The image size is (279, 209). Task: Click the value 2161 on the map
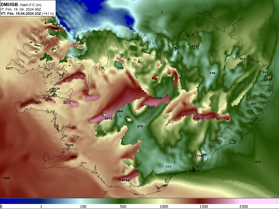(x=126, y=180)
